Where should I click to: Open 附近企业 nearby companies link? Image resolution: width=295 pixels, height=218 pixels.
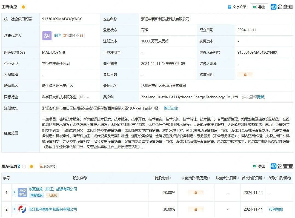(171, 108)
